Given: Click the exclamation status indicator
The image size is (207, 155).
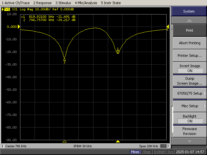Looking at the screenshot, I should 168,146.
